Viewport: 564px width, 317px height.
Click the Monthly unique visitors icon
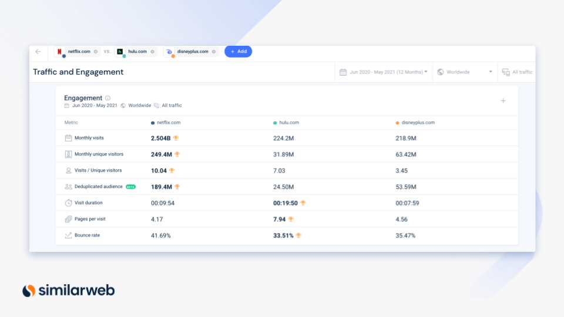click(x=68, y=154)
